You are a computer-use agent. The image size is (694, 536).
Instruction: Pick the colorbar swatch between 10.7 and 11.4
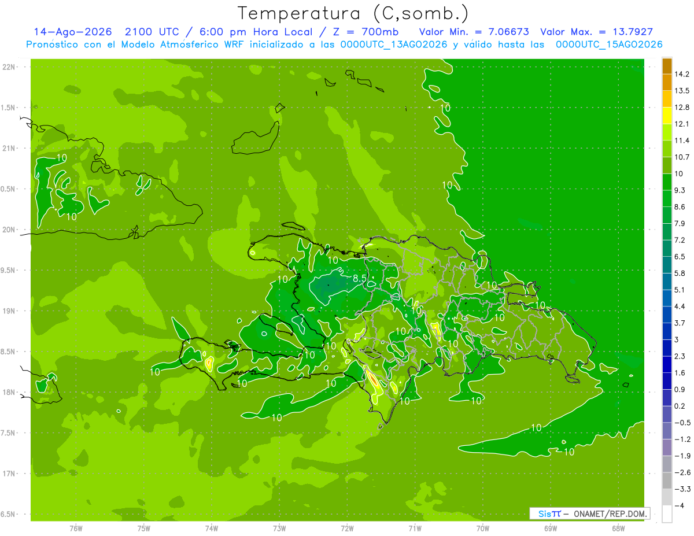pos(667,149)
